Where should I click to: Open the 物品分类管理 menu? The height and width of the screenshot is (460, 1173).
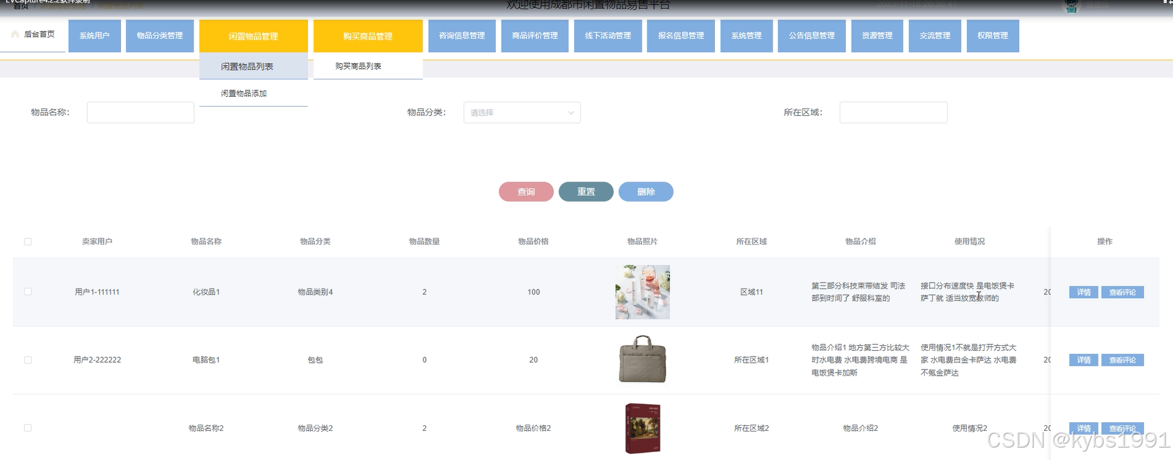160,36
